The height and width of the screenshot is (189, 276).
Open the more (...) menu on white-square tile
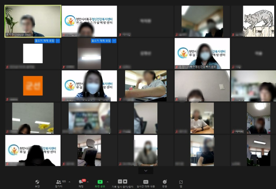coord(58,41)
